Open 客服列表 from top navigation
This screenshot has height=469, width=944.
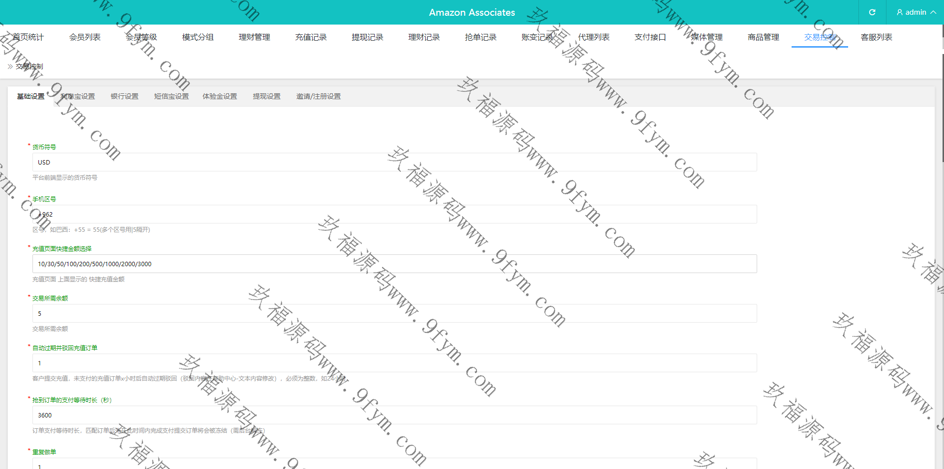[x=876, y=37]
